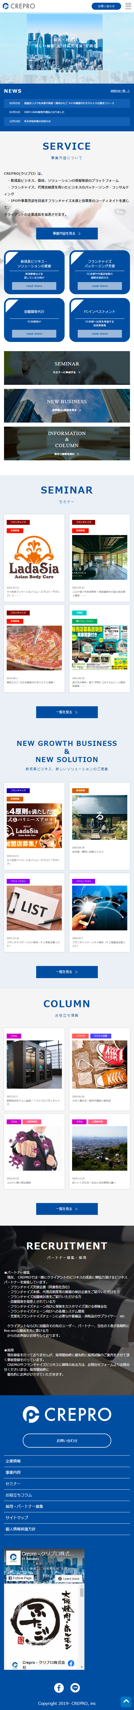The width and height of the screenshot is (134, 1710).
Task: Click the CREPRO logo in header
Action: coord(19,6)
